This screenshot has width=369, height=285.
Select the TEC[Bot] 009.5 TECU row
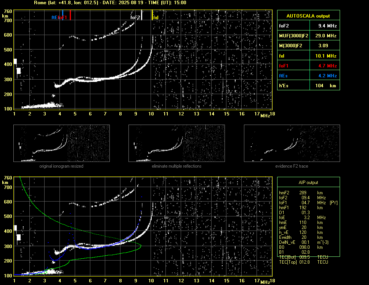303,257
